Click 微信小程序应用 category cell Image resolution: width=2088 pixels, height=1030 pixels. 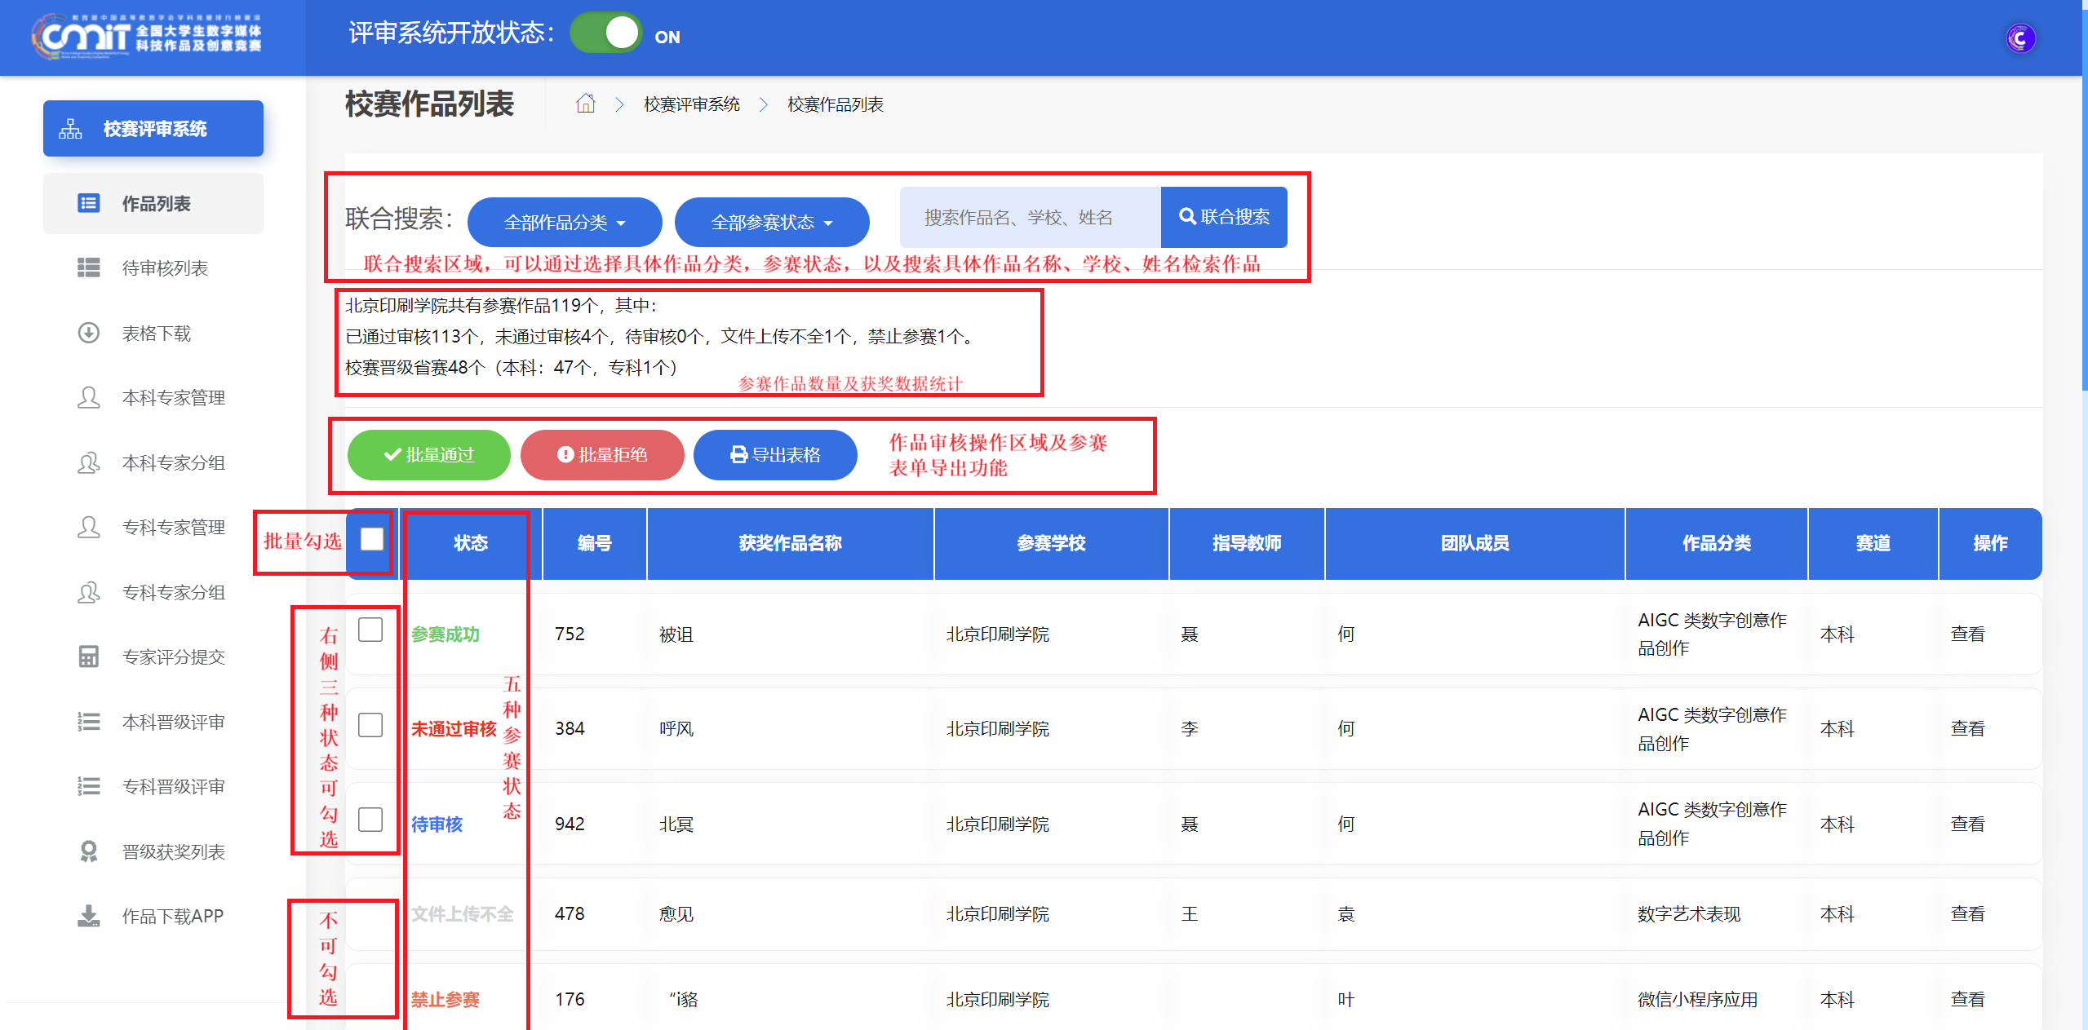pyautogui.click(x=1697, y=999)
